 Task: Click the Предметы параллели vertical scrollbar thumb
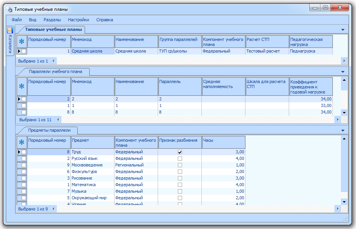coord(344,167)
